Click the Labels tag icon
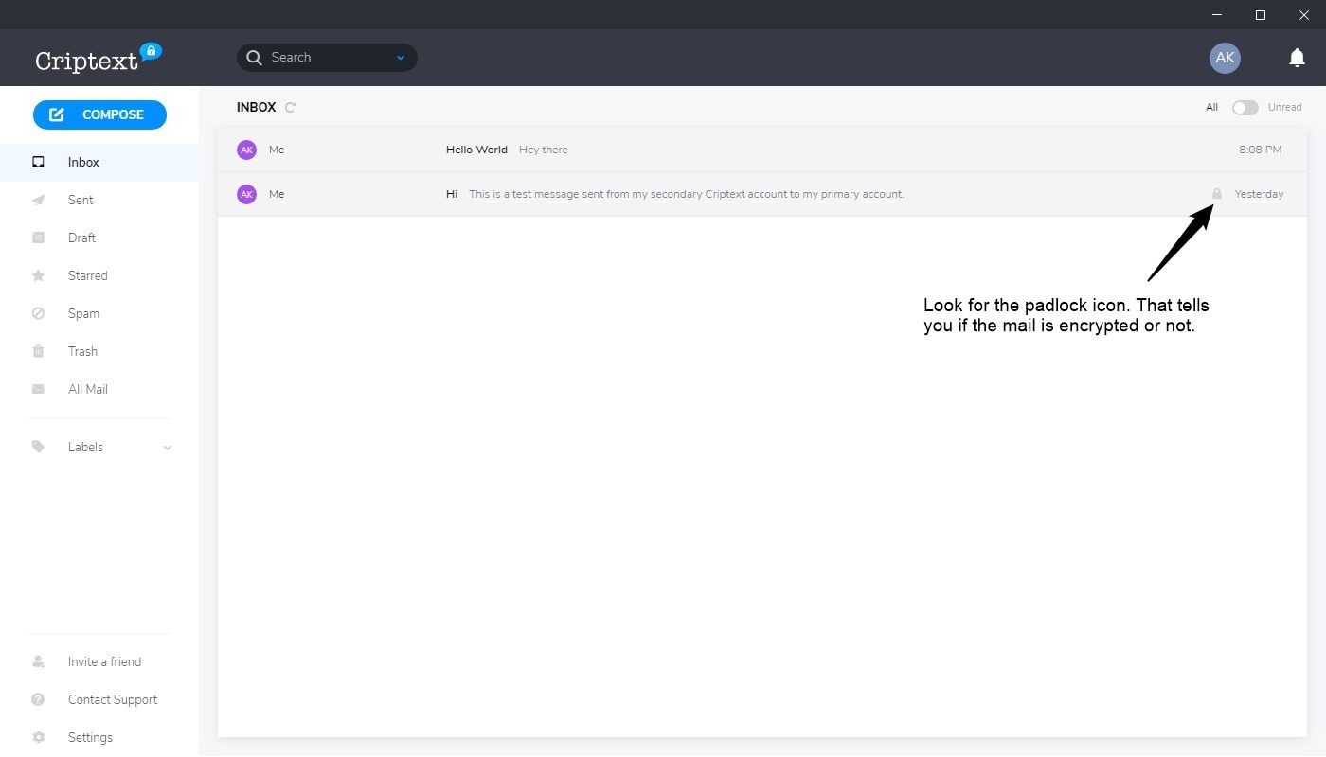 coord(38,447)
